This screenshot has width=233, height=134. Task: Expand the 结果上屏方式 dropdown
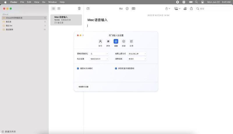pyautogui.click(x=137, y=54)
